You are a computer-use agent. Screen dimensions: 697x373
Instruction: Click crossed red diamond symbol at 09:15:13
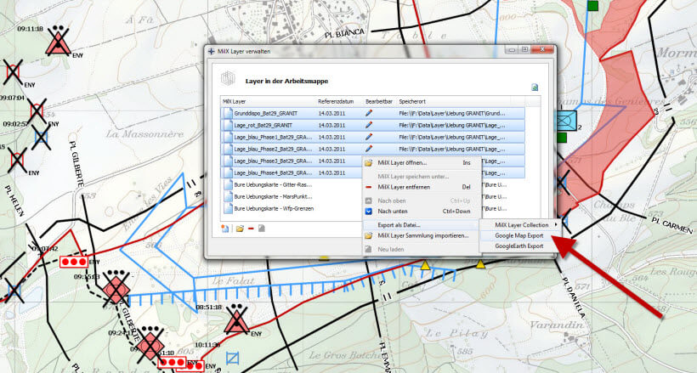[116, 290]
